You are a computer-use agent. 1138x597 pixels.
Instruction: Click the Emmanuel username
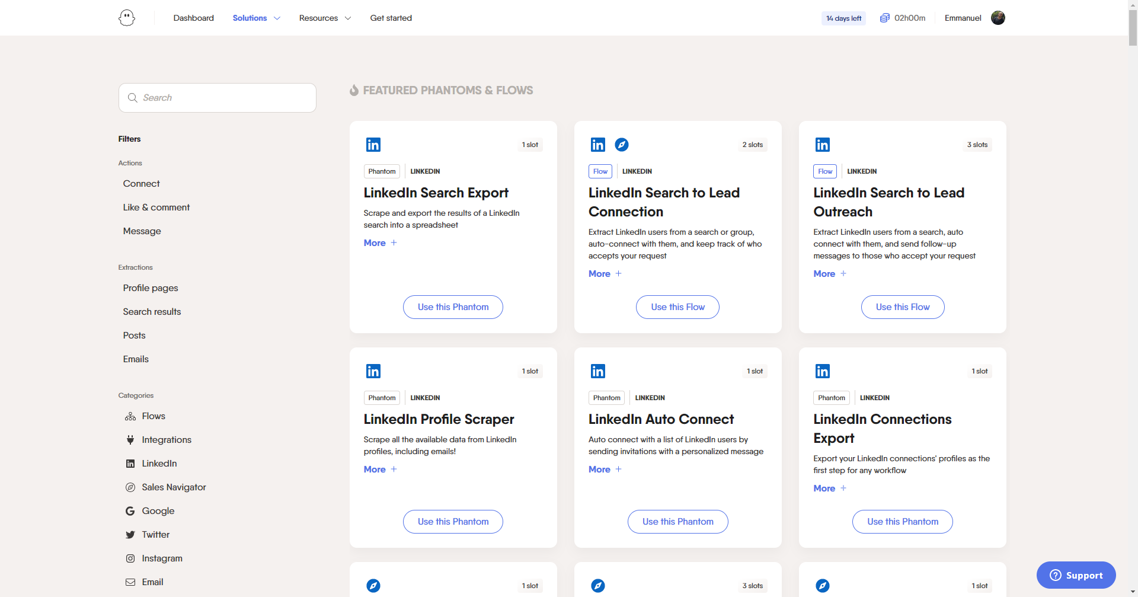pos(963,18)
